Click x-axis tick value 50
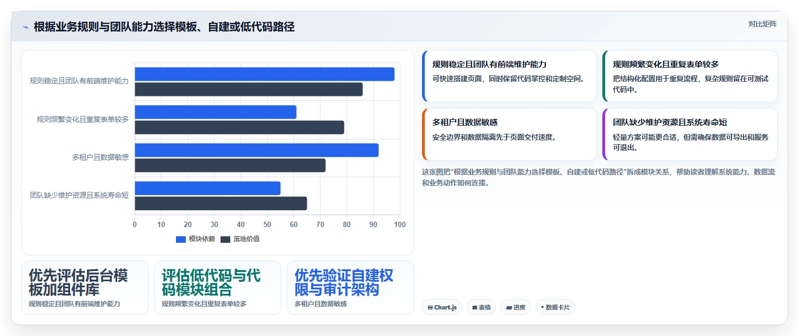The image size is (799, 336). point(267,224)
